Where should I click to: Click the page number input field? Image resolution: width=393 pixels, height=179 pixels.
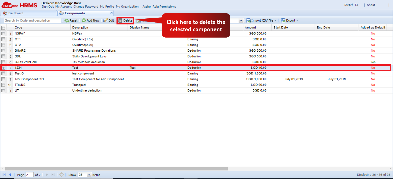[29, 175]
